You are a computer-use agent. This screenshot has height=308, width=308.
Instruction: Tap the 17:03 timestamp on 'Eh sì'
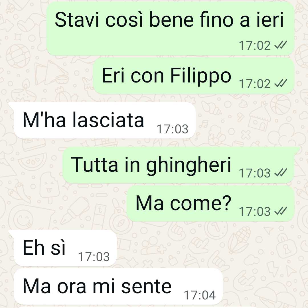coord(94,257)
